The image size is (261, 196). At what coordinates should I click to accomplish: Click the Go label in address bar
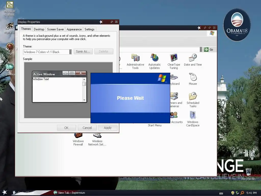[211, 50]
